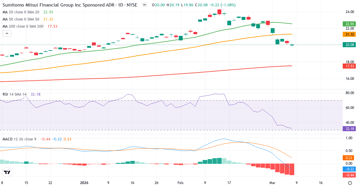Screen dimensions: 357x187
Task: Click the blue 20.08 last price label
Action: point(349,45)
